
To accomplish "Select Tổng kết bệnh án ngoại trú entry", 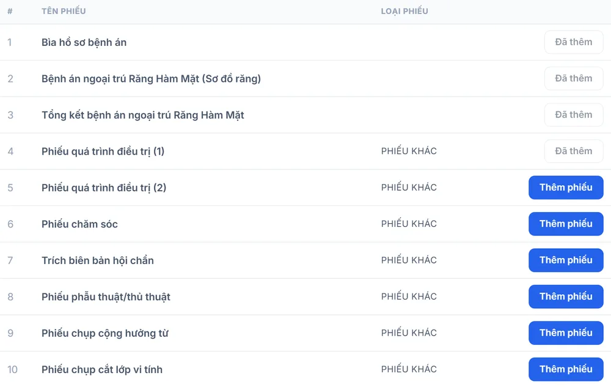I will (x=142, y=115).
